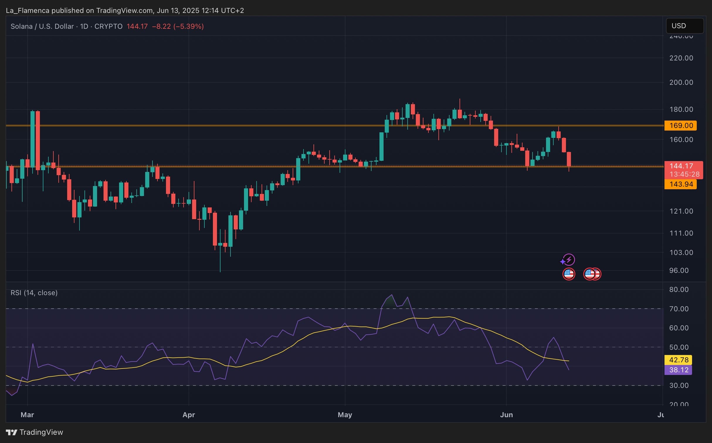Viewport: 712px width, 443px height.
Task: Click the Jun label on time axis
Action: pos(506,415)
